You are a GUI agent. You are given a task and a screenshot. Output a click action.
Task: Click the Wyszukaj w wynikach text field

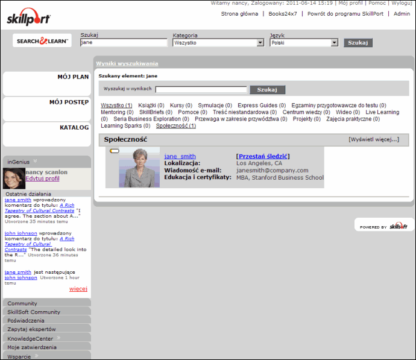(201, 90)
